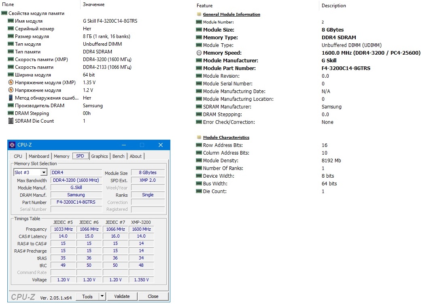Click value 'G Skill F4-3200C14-8GTRS' in left panel
This screenshot has height=304, width=431.
(110, 21)
